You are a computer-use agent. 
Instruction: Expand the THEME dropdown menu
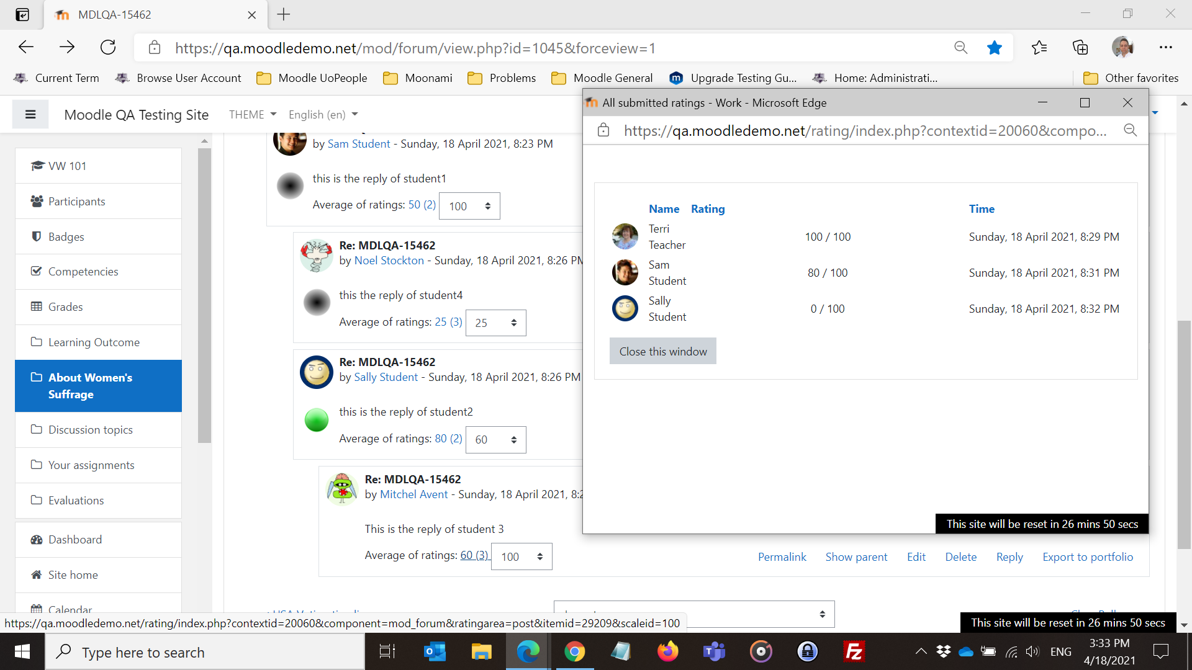tap(253, 115)
